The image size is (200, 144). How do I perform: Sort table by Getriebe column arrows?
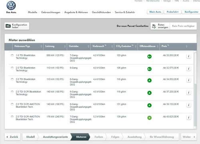click(88, 46)
